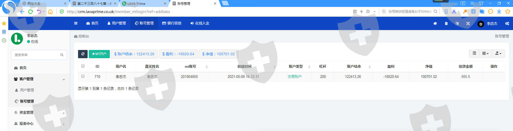Click the browser reload page icon
This screenshot has height=131, width=513.
[x=30, y=12]
